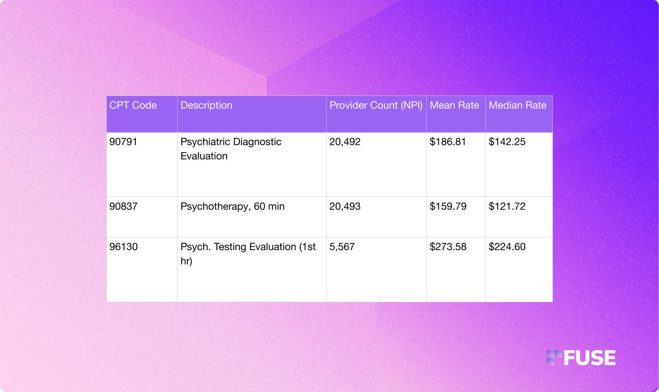Select the Provider Count (NPI) header

376,105
